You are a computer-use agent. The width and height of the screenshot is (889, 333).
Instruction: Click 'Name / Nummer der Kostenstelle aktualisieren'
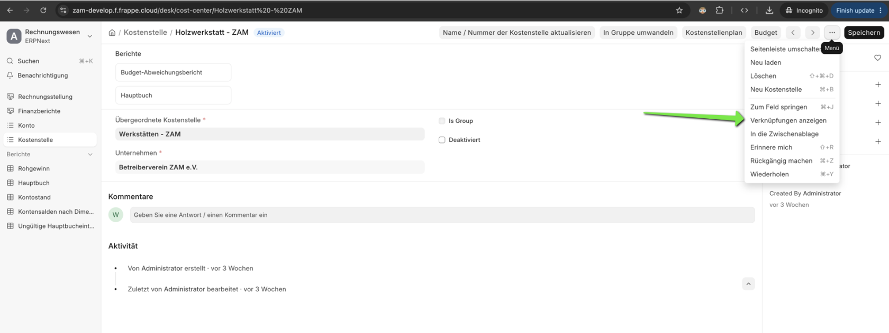click(x=517, y=33)
